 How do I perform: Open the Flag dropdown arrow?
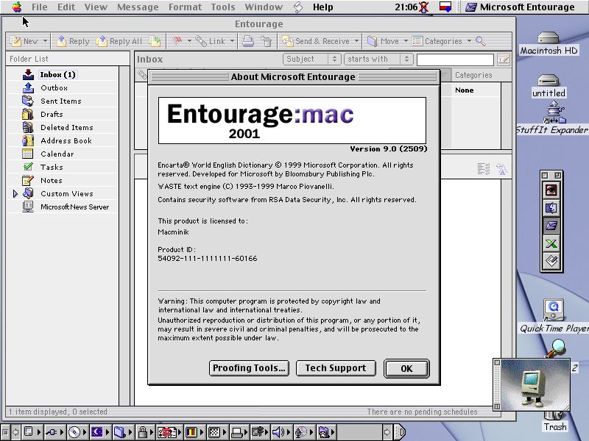[189, 40]
